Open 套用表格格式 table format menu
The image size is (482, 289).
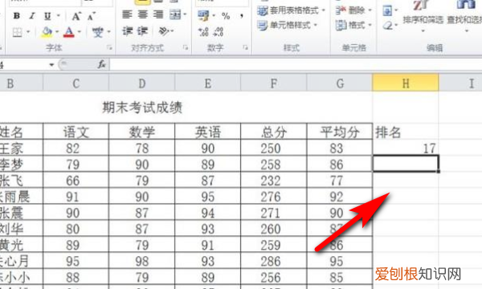click(x=291, y=10)
